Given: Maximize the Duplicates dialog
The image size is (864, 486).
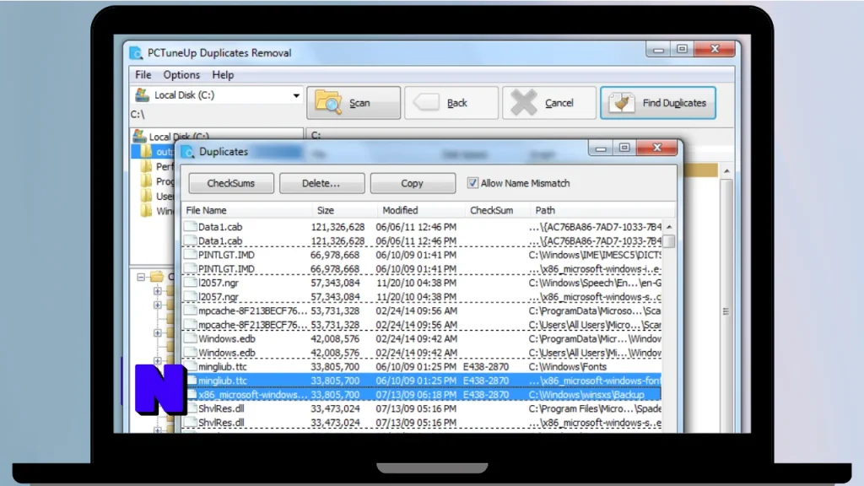Looking at the screenshot, I should click(624, 147).
